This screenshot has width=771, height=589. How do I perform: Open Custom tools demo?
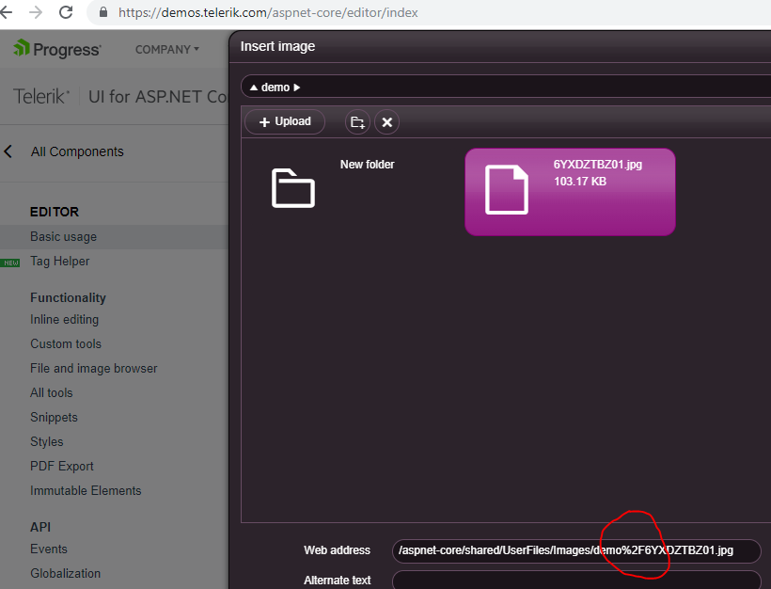pyautogui.click(x=66, y=344)
